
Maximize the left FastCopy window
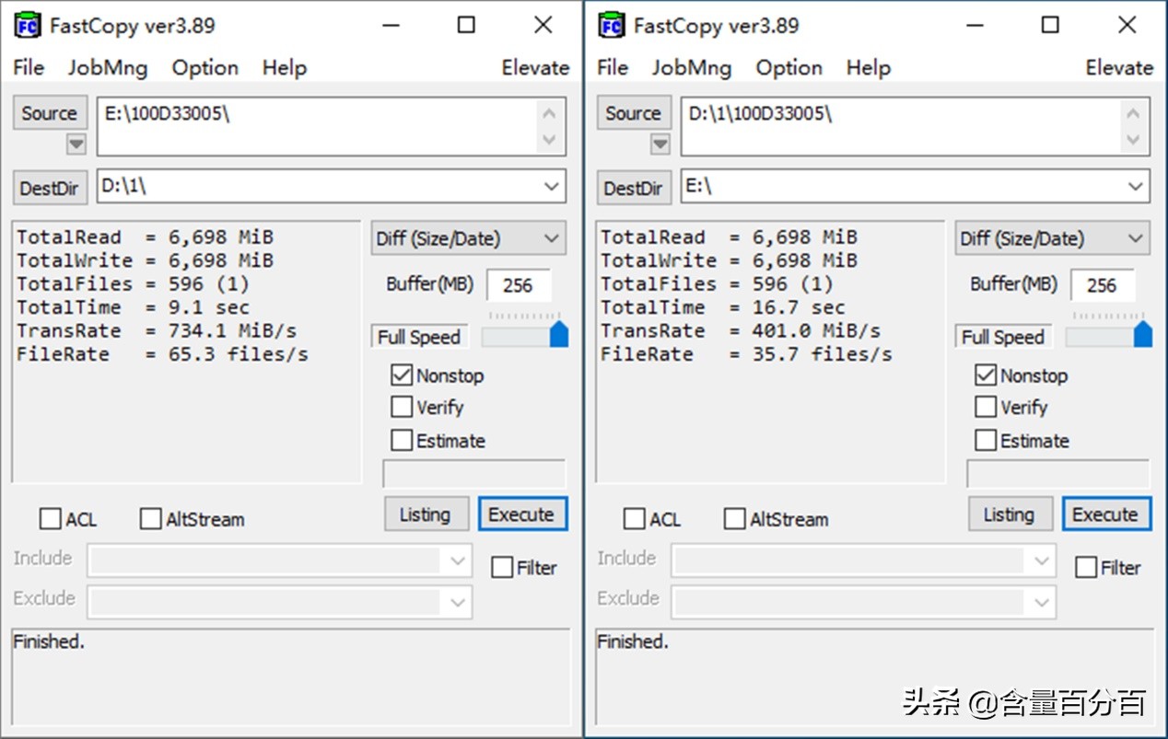[467, 25]
